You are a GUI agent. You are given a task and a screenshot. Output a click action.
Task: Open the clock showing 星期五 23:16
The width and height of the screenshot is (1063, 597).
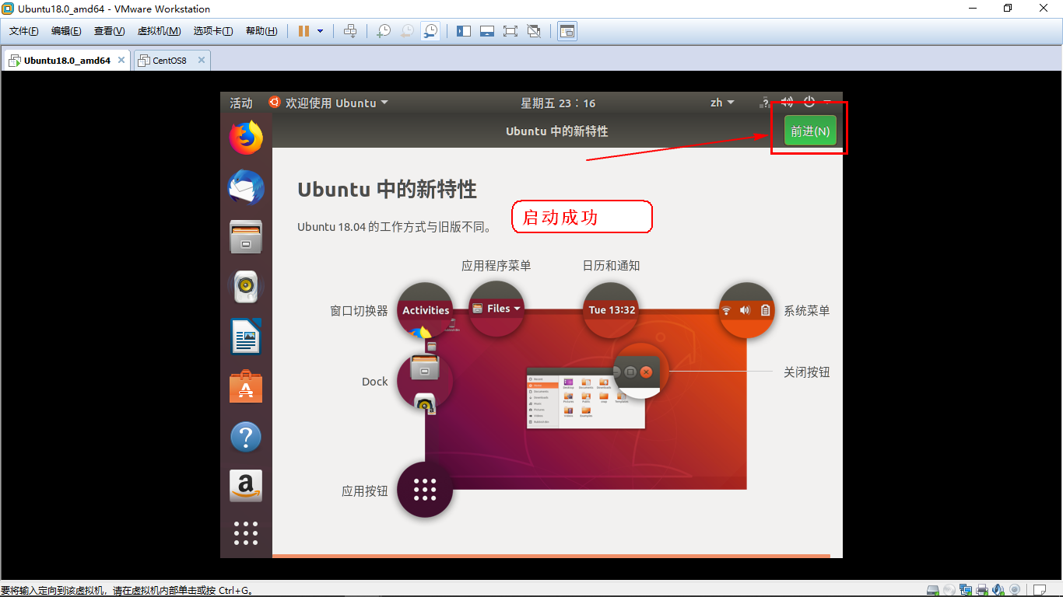pyautogui.click(x=558, y=103)
